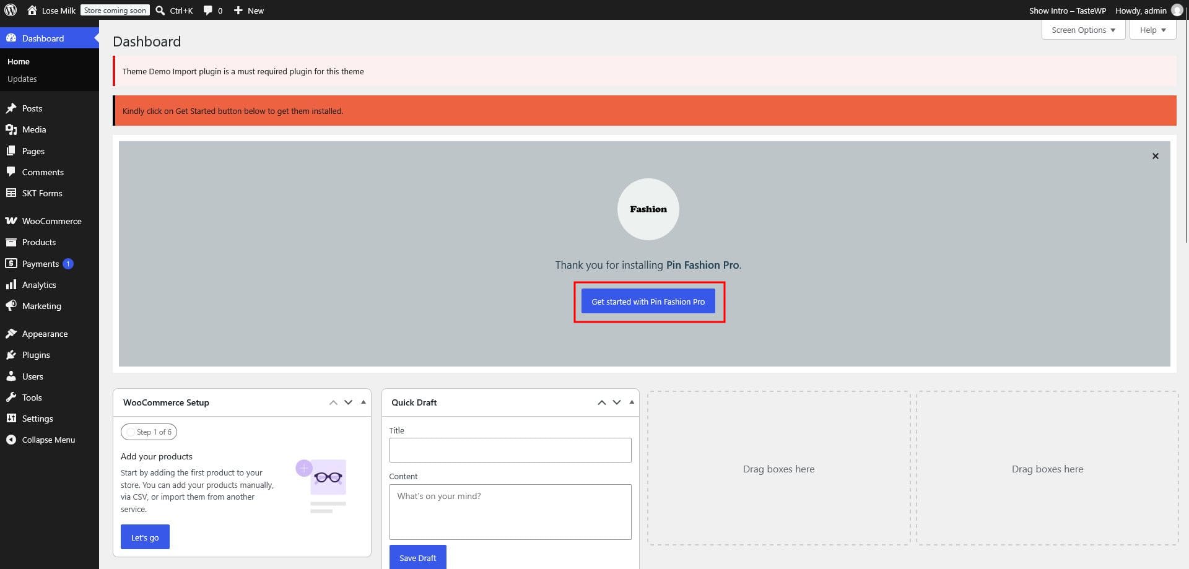Viewport: 1189px width, 569px height.
Task: Click the Quick Draft Title input field
Action: [x=510, y=450]
